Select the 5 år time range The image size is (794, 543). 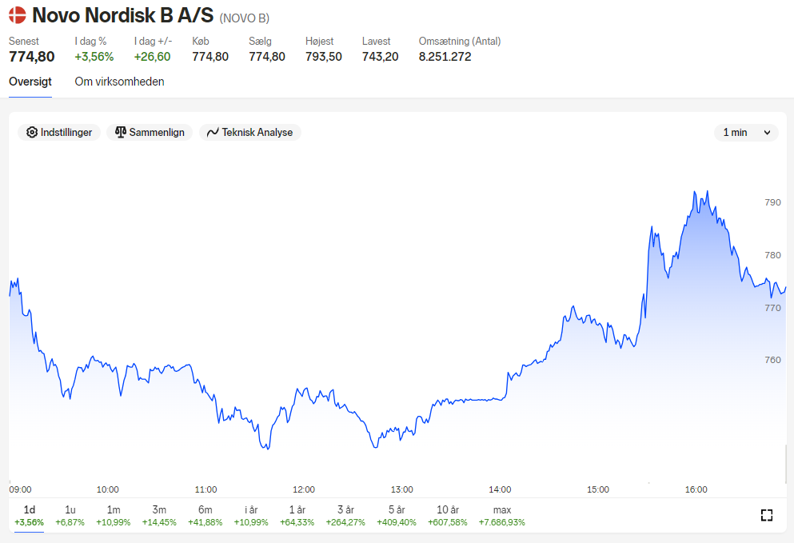pyautogui.click(x=397, y=515)
